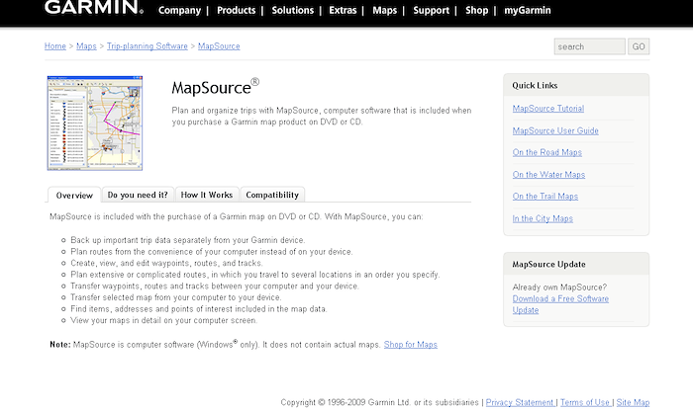Click 'Create, view, and edit waypoints' bullet
Viewport: 693px width, 411px height.
point(166,263)
